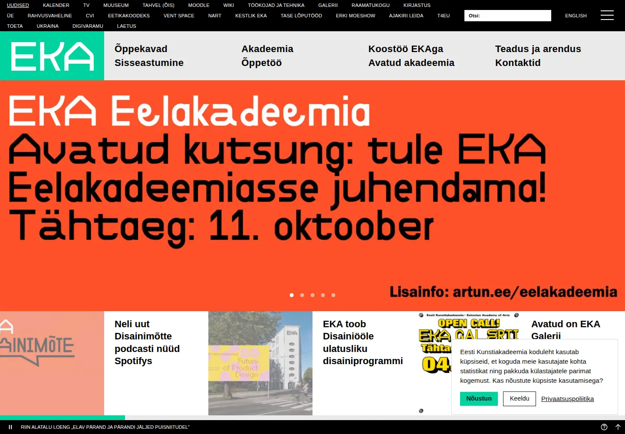Viewport: 625px width, 434px height.
Task: Select the fourth carousel dot
Action: click(x=323, y=295)
